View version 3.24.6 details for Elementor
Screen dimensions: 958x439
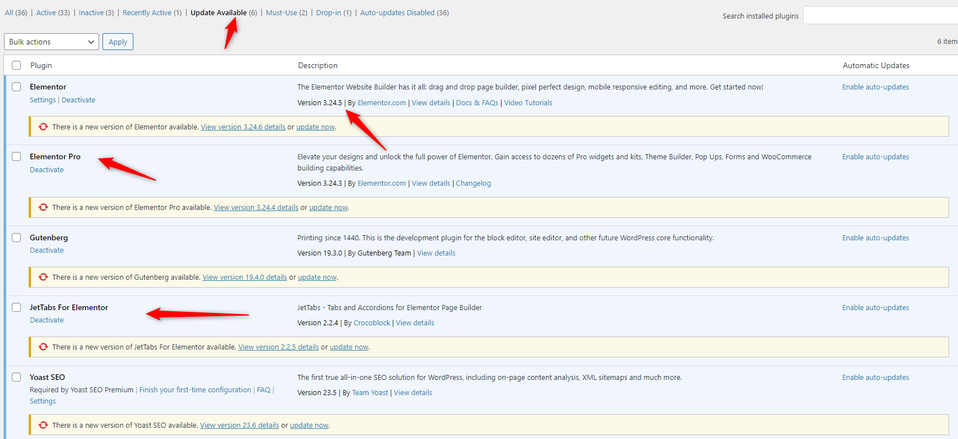(x=243, y=127)
